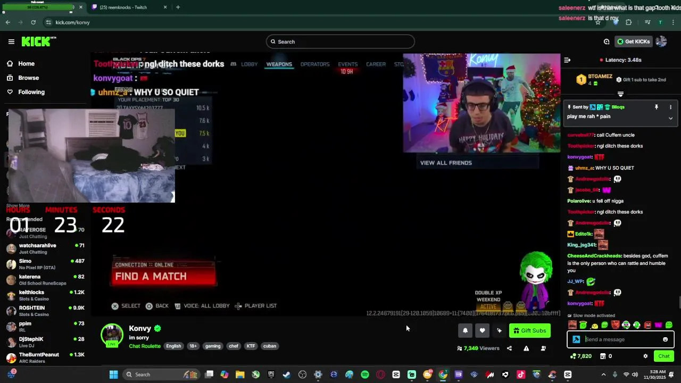
Task: Click the Windows Start button
Action: pos(113,374)
